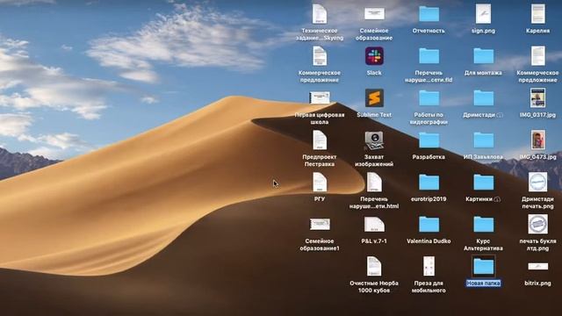Screen dimensions: 562x316
Task: Select the Разработка folder
Action: pos(429,140)
